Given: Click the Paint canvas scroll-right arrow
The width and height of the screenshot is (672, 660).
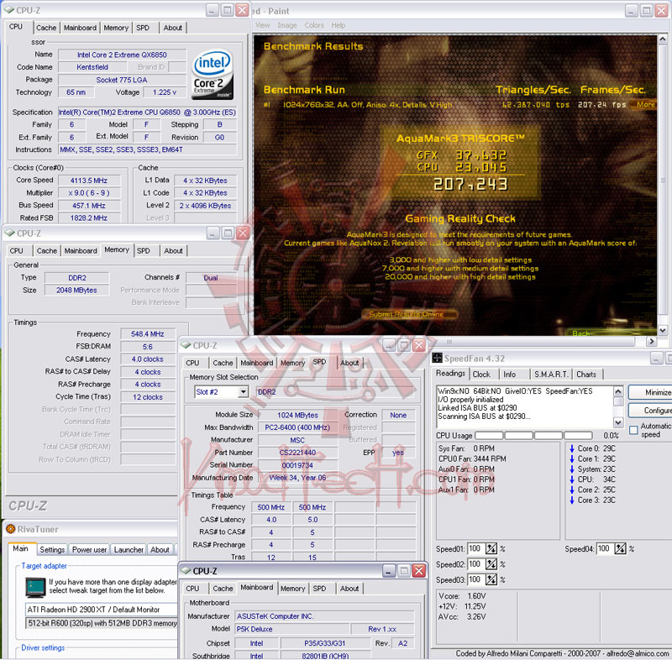Looking at the screenshot, I should pos(652,342).
